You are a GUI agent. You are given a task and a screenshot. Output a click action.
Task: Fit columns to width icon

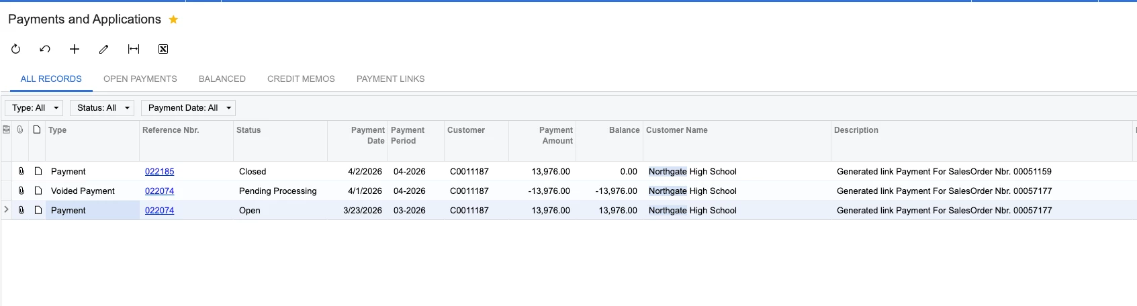[x=134, y=49]
